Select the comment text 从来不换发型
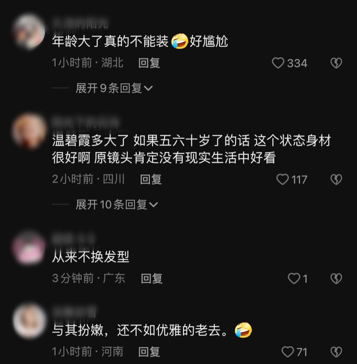Screen dimensions: 357x364 point(91,257)
